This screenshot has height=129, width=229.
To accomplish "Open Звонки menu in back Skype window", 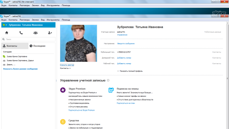I will point(35,5).
